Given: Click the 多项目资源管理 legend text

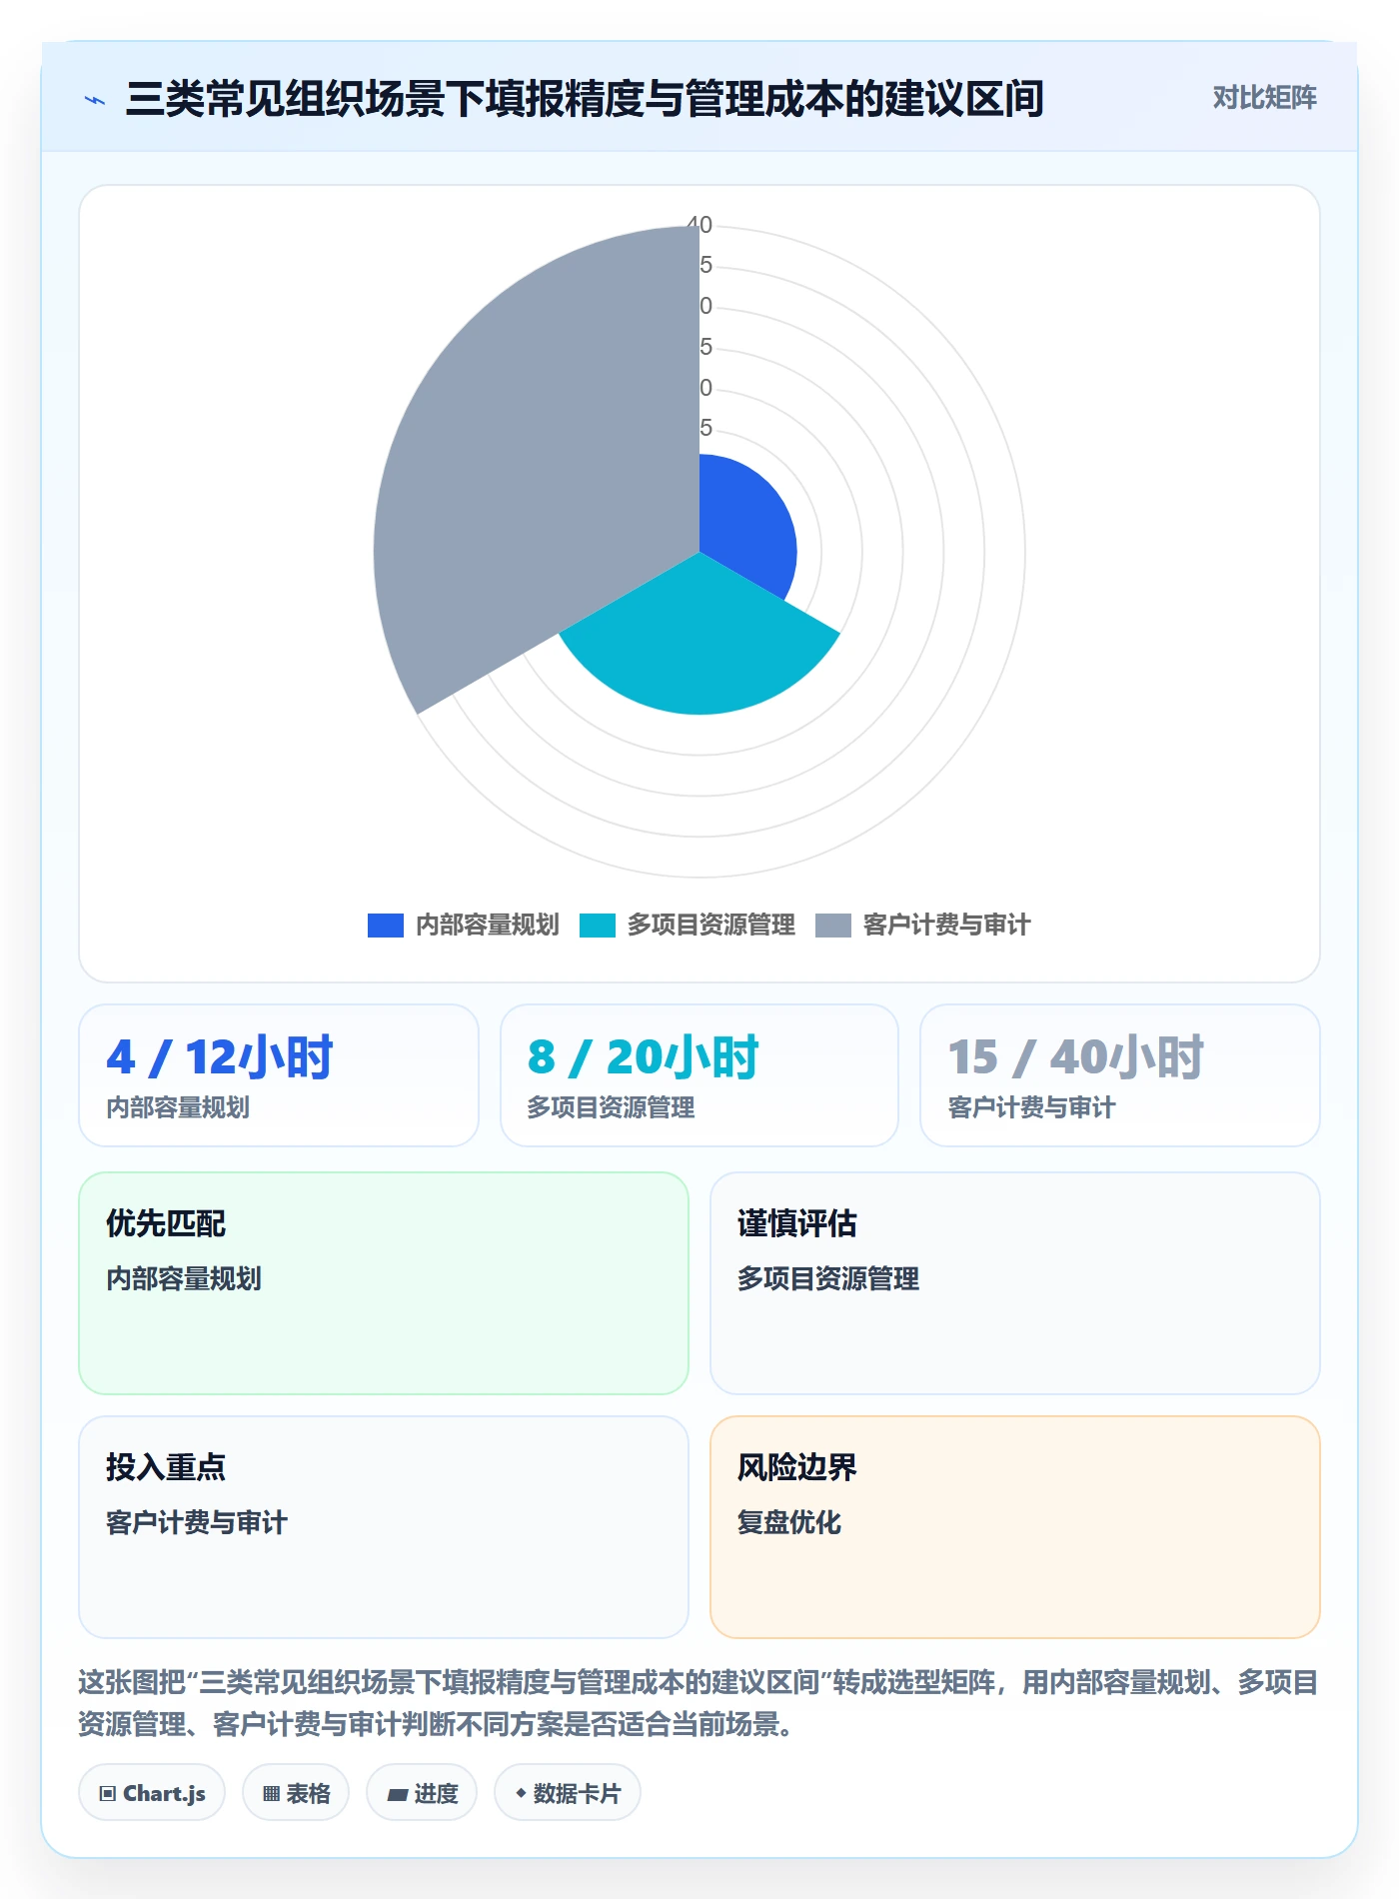Looking at the screenshot, I should coord(711,925).
